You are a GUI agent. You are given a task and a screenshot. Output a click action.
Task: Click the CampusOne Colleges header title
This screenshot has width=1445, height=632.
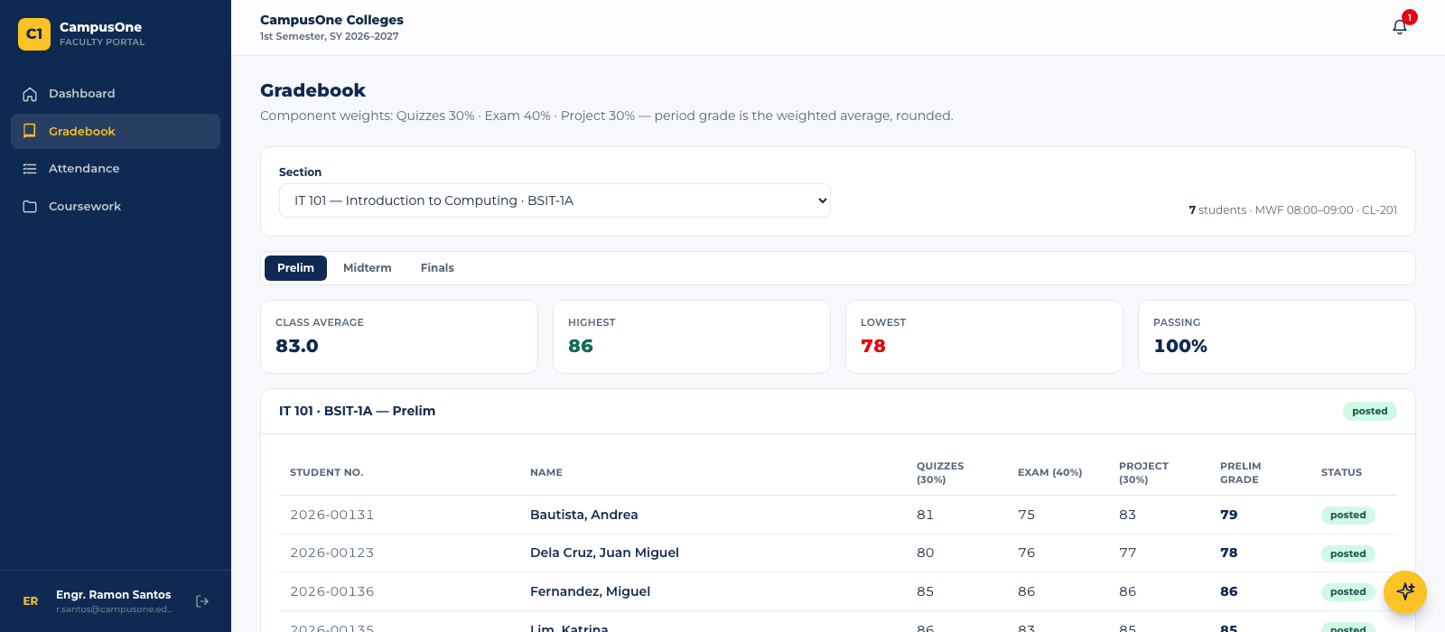331,20
